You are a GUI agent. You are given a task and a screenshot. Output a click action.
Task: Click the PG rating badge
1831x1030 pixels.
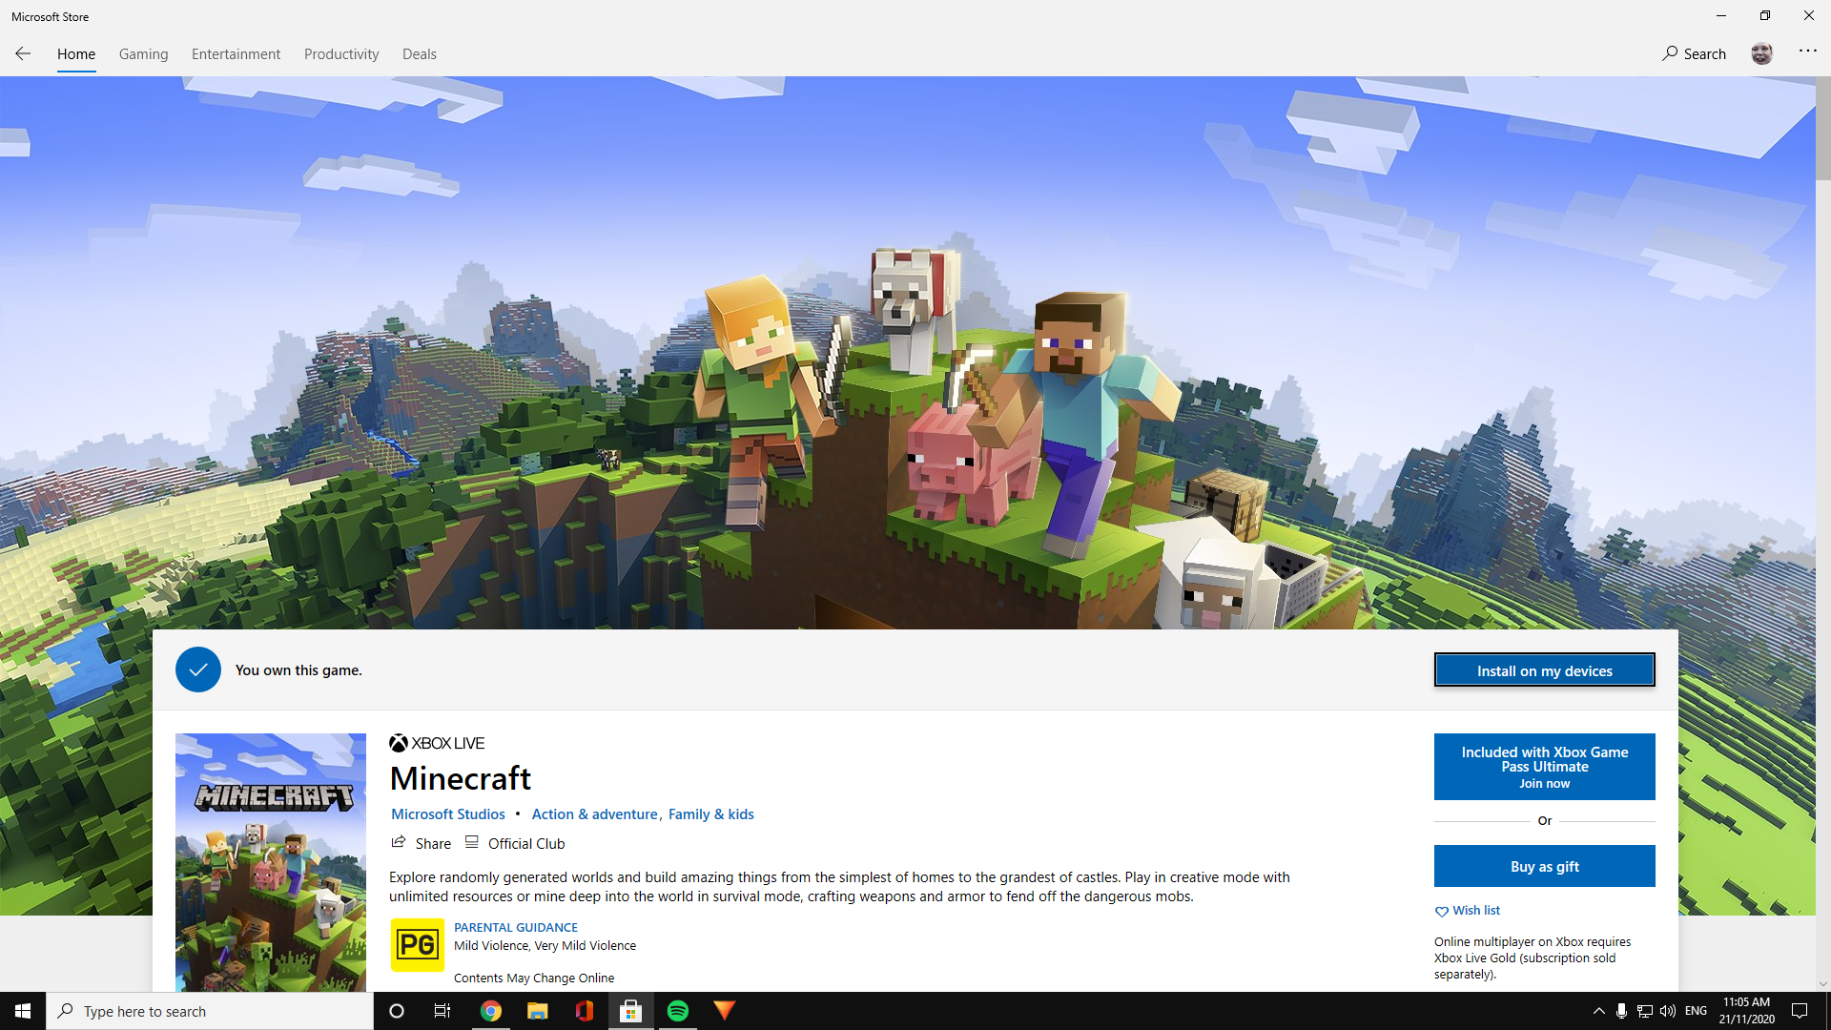(418, 944)
